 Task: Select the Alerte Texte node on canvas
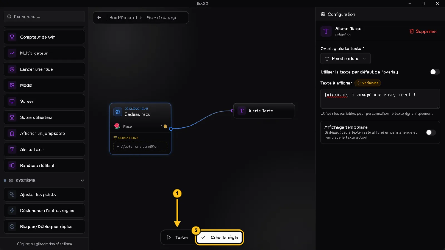tap(264, 111)
